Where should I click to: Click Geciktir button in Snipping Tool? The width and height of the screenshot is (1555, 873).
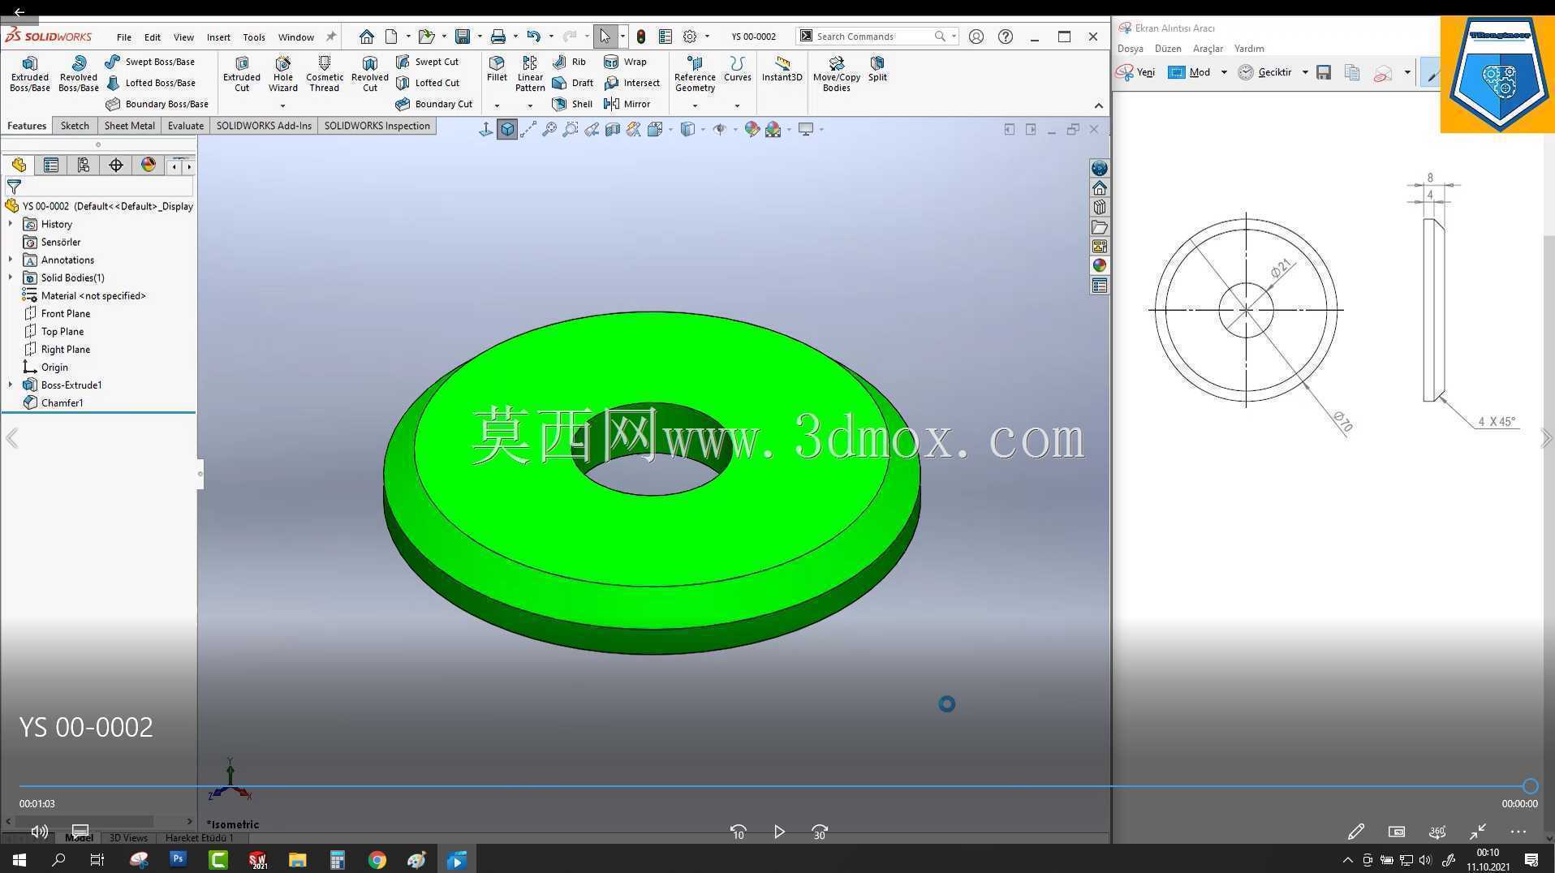pyautogui.click(x=1265, y=72)
